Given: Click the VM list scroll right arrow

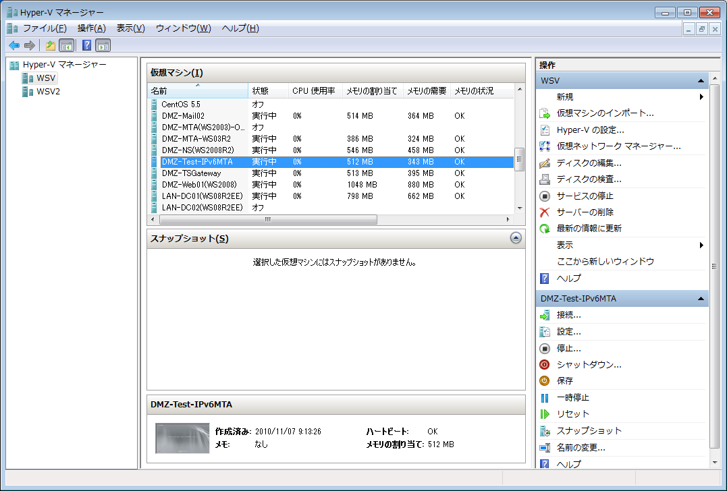Looking at the screenshot, I should point(508,220).
